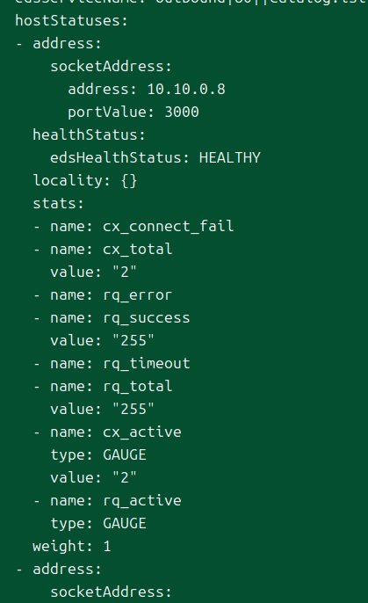Click the rq_timeout stat name
Screen dimensions: 368x603
coord(147,363)
